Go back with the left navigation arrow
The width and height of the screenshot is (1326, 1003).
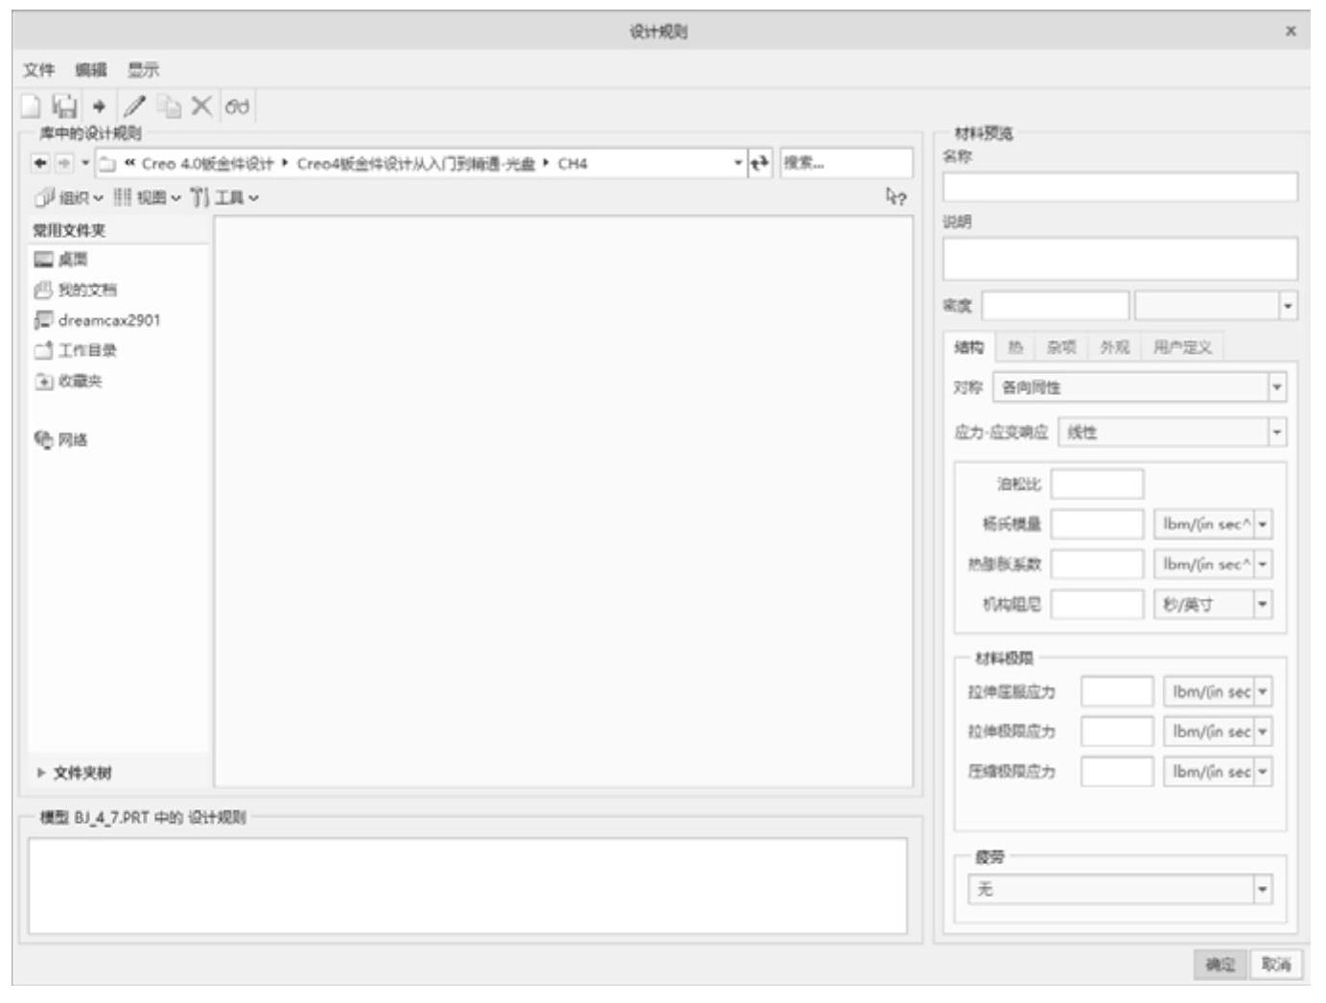pyautogui.click(x=39, y=163)
